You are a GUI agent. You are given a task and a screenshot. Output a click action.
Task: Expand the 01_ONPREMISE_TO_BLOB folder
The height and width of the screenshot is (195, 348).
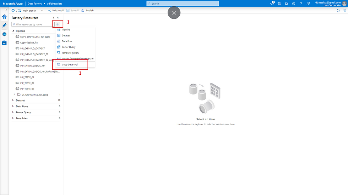coord(15,94)
